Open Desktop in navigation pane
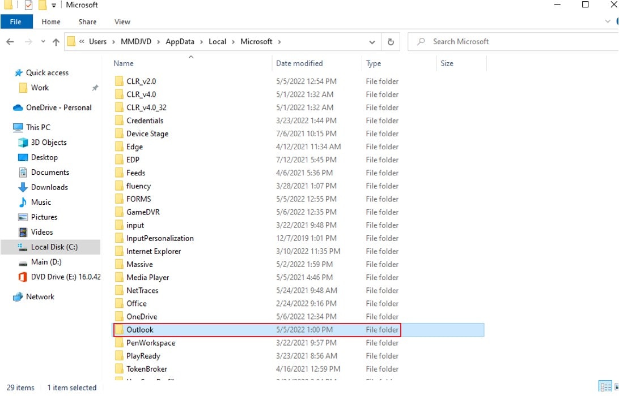 (44, 158)
